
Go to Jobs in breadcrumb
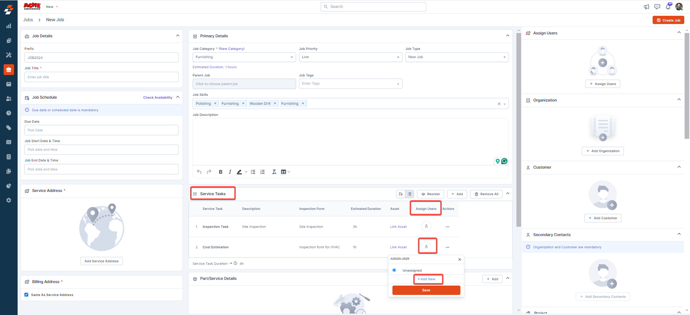click(28, 20)
